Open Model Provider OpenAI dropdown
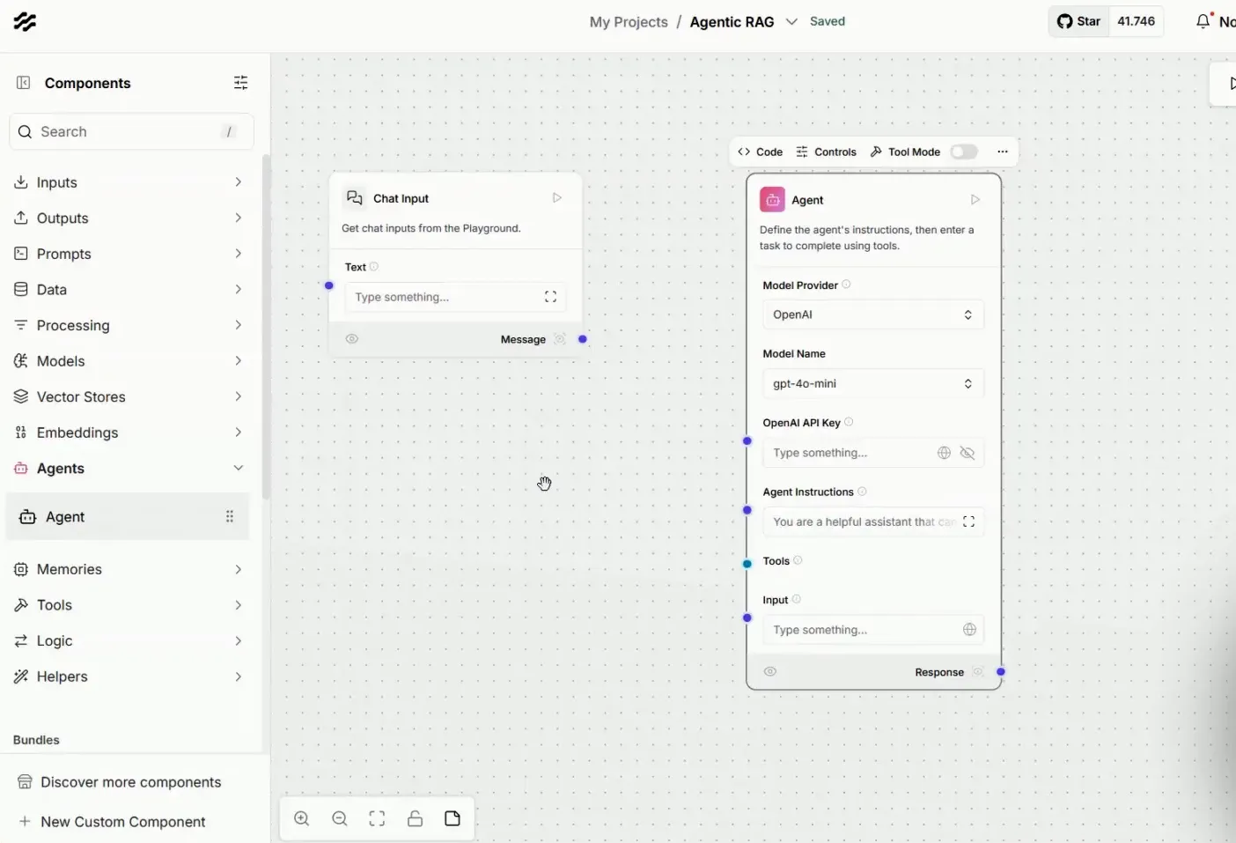 click(872, 314)
